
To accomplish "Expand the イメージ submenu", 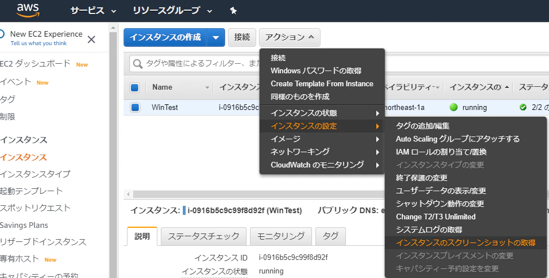I will 322,139.
